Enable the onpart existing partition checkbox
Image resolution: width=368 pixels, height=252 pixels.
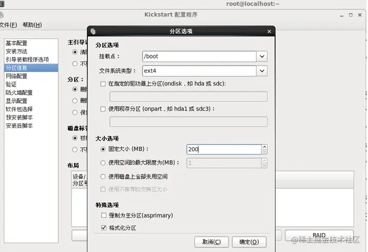tap(103, 109)
